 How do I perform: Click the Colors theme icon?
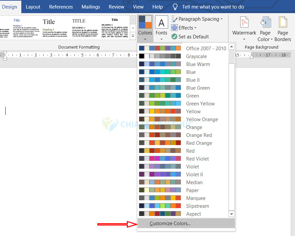(x=145, y=22)
